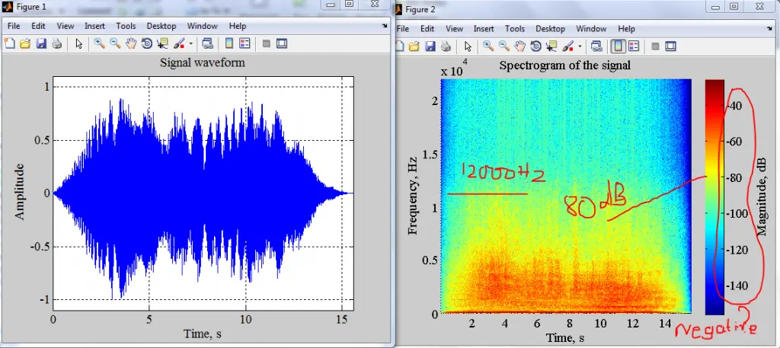Click Print icon in Figure 2 toolbar
The width and height of the screenshot is (780, 348).
click(445, 46)
